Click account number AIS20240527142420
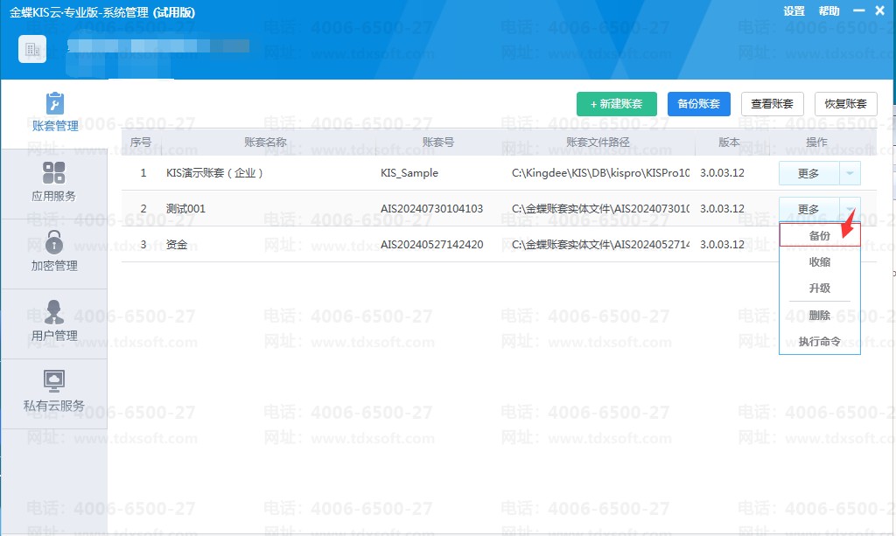896x536 pixels. [x=431, y=245]
